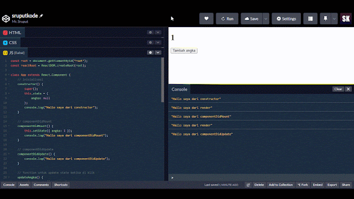Image resolution: width=354 pixels, height=199 pixels.
Task: Pin this pen with pin icon
Action: [325, 19]
